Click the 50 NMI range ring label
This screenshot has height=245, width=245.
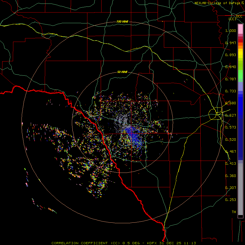(122, 72)
